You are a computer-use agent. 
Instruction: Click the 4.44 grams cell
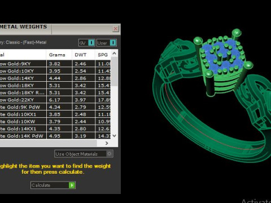(59, 78)
